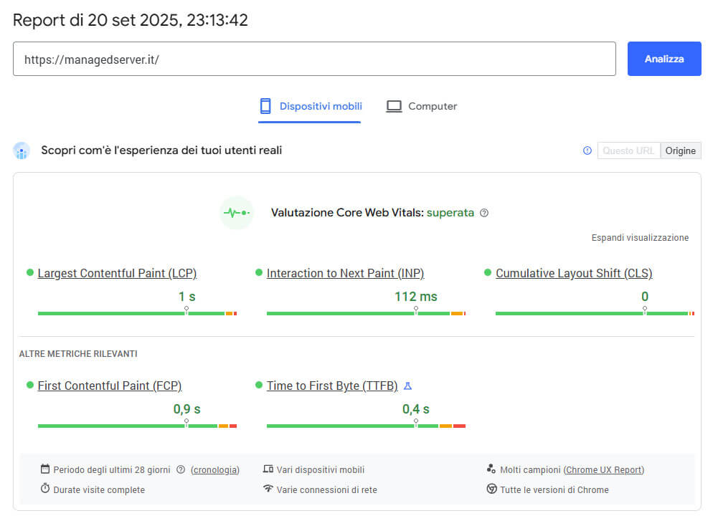Click the Analizza button

click(664, 59)
